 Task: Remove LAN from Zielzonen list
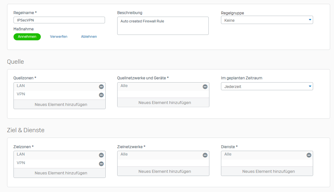coord(101,155)
